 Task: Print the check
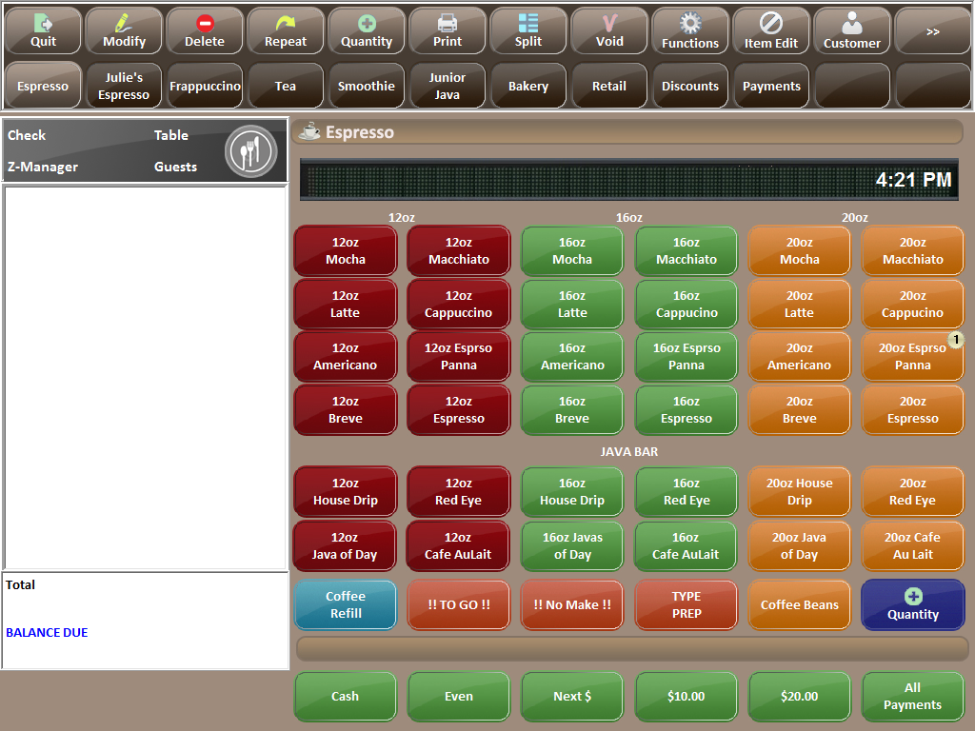447,30
